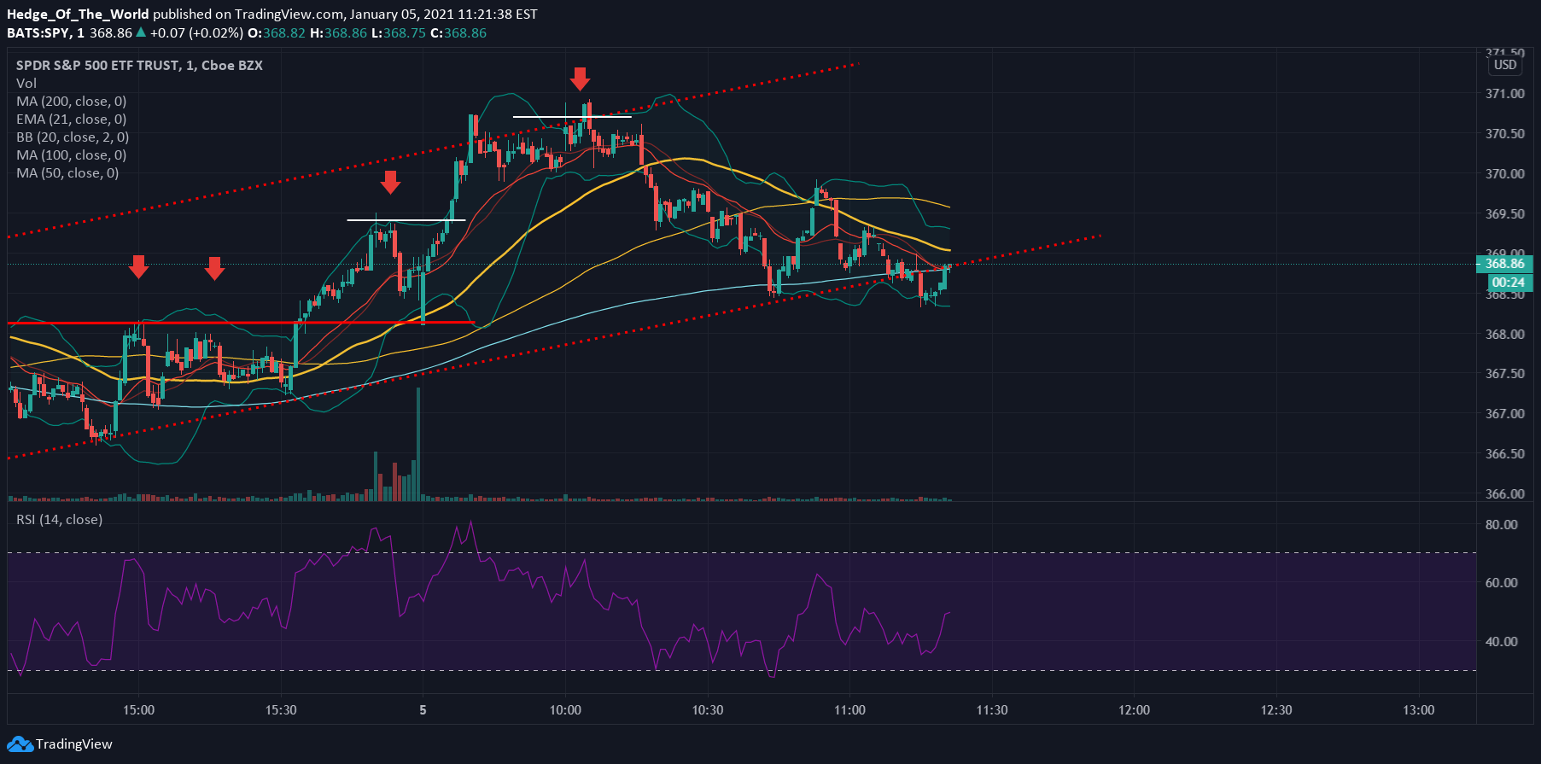Screen dimensions: 1541x764
Task: Click the 13:00 time axis label
Action: (x=1419, y=710)
